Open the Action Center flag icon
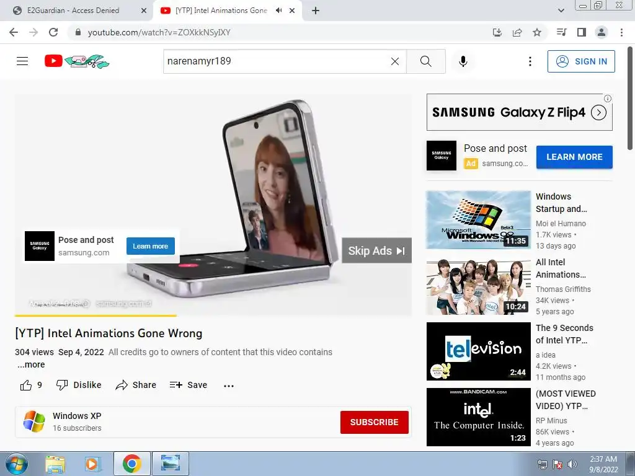 pos(557,464)
